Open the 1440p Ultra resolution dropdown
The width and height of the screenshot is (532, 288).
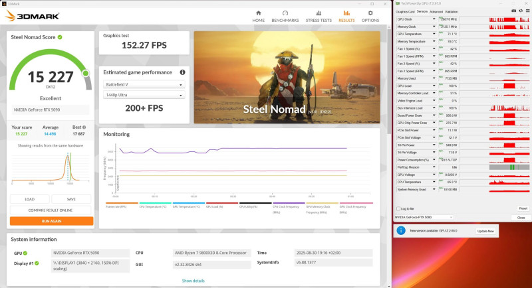pyautogui.click(x=144, y=95)
